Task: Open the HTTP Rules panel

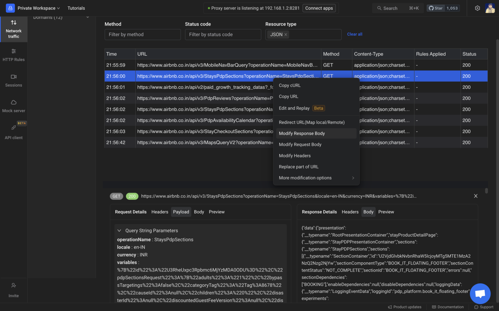Action: pyautogui.click(x=13, y=55)
